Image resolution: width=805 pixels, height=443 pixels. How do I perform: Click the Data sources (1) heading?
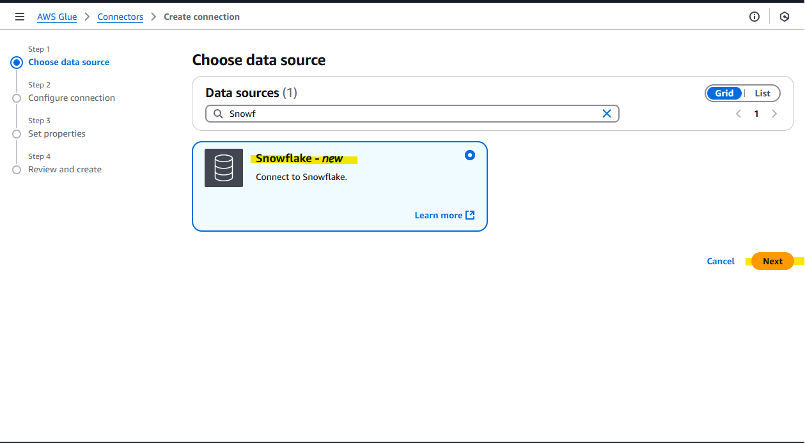pyautogui.click(x=251, y=93)
